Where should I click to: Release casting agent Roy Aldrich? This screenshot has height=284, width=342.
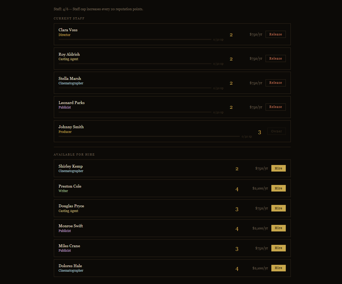pos(276,59)
